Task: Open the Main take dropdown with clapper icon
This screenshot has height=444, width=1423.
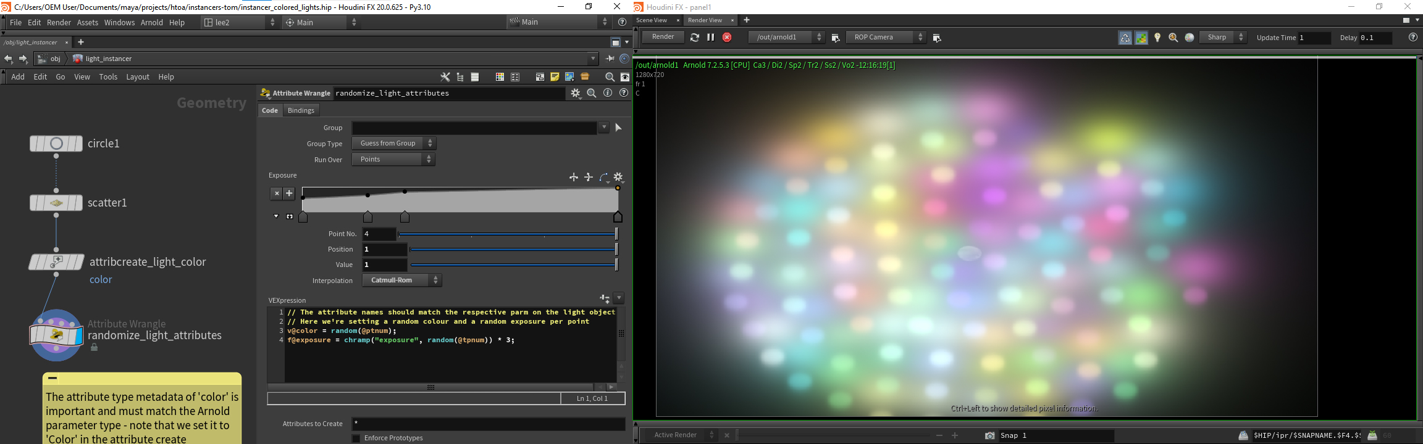Action: (x=558, y=22)
